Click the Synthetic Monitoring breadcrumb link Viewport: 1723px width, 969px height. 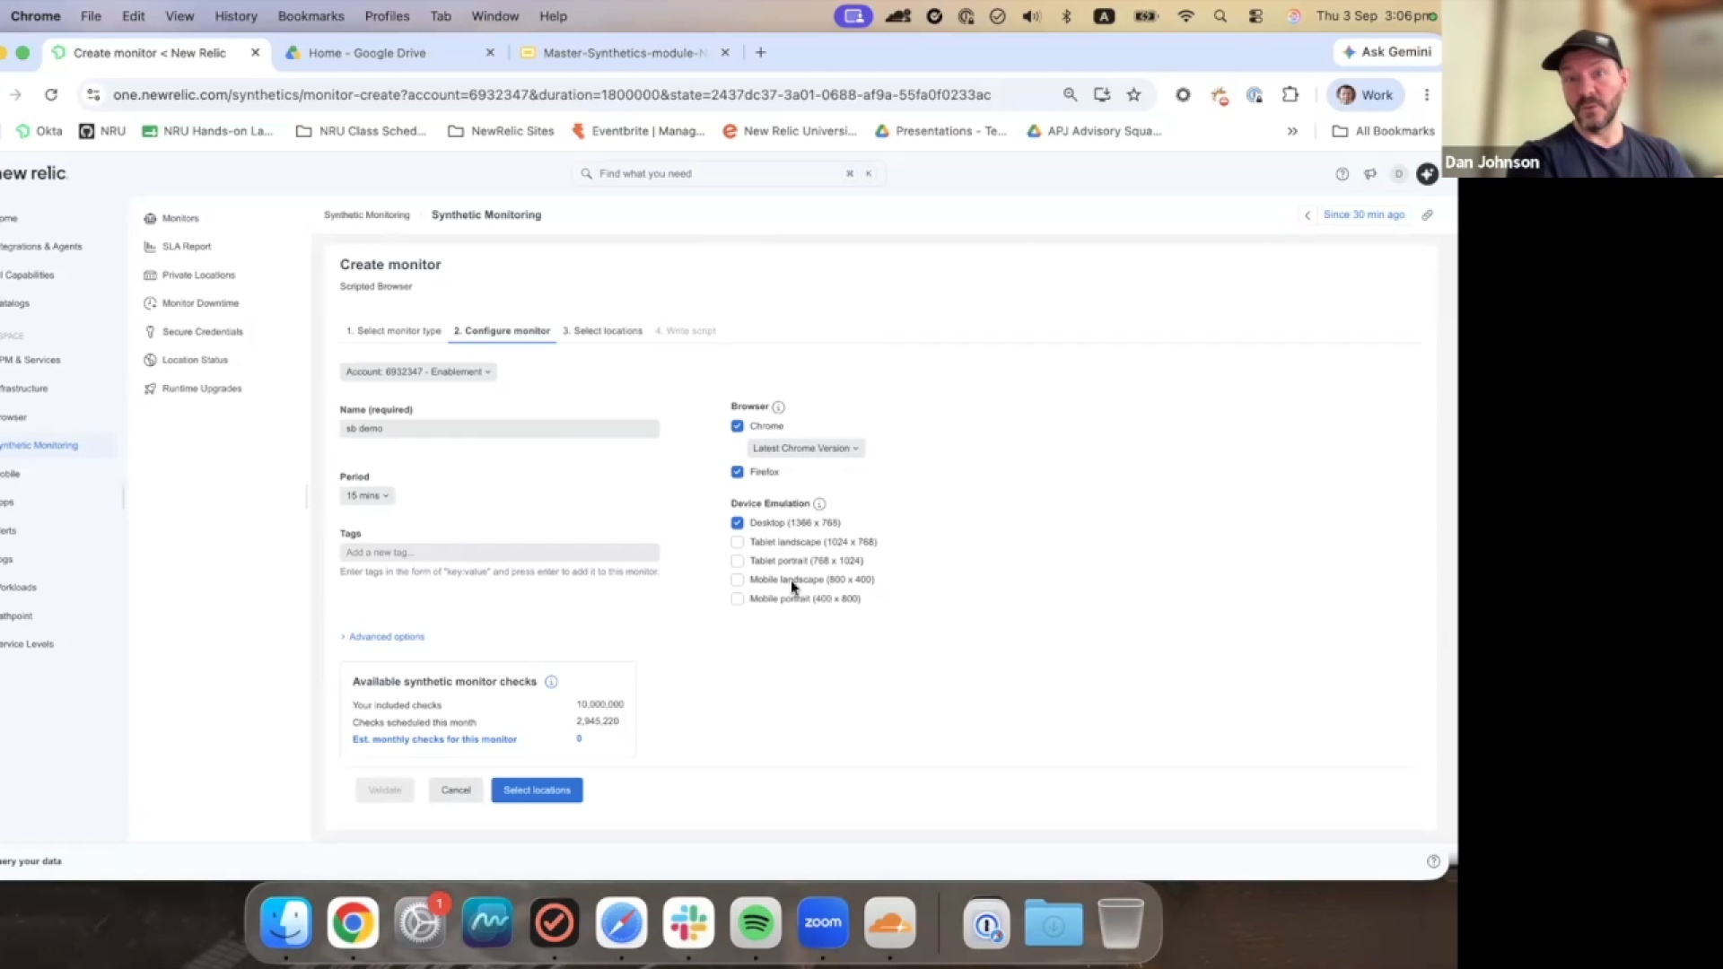point(366,215)
